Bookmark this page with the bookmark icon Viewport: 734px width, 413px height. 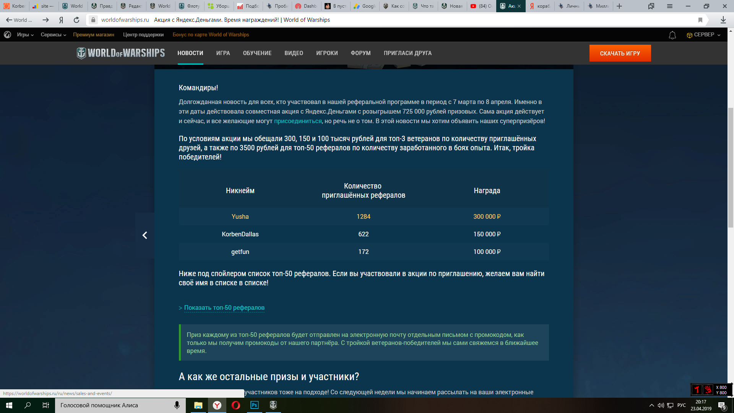tap(700, 20)
